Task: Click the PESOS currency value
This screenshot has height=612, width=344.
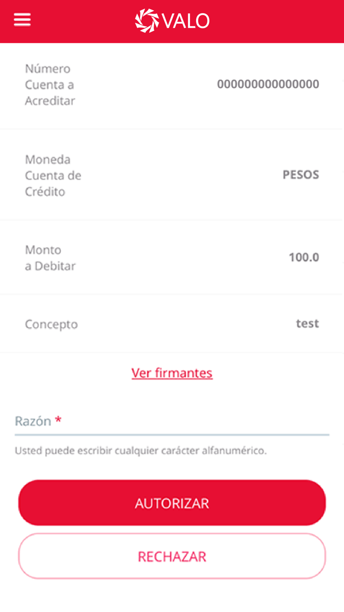Action: pos(301,175)
